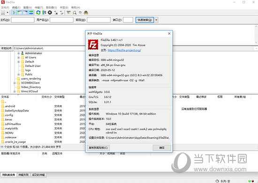Open the Edit (编辑) menu
Screen dimensions: 258x183
pos(16,8)
